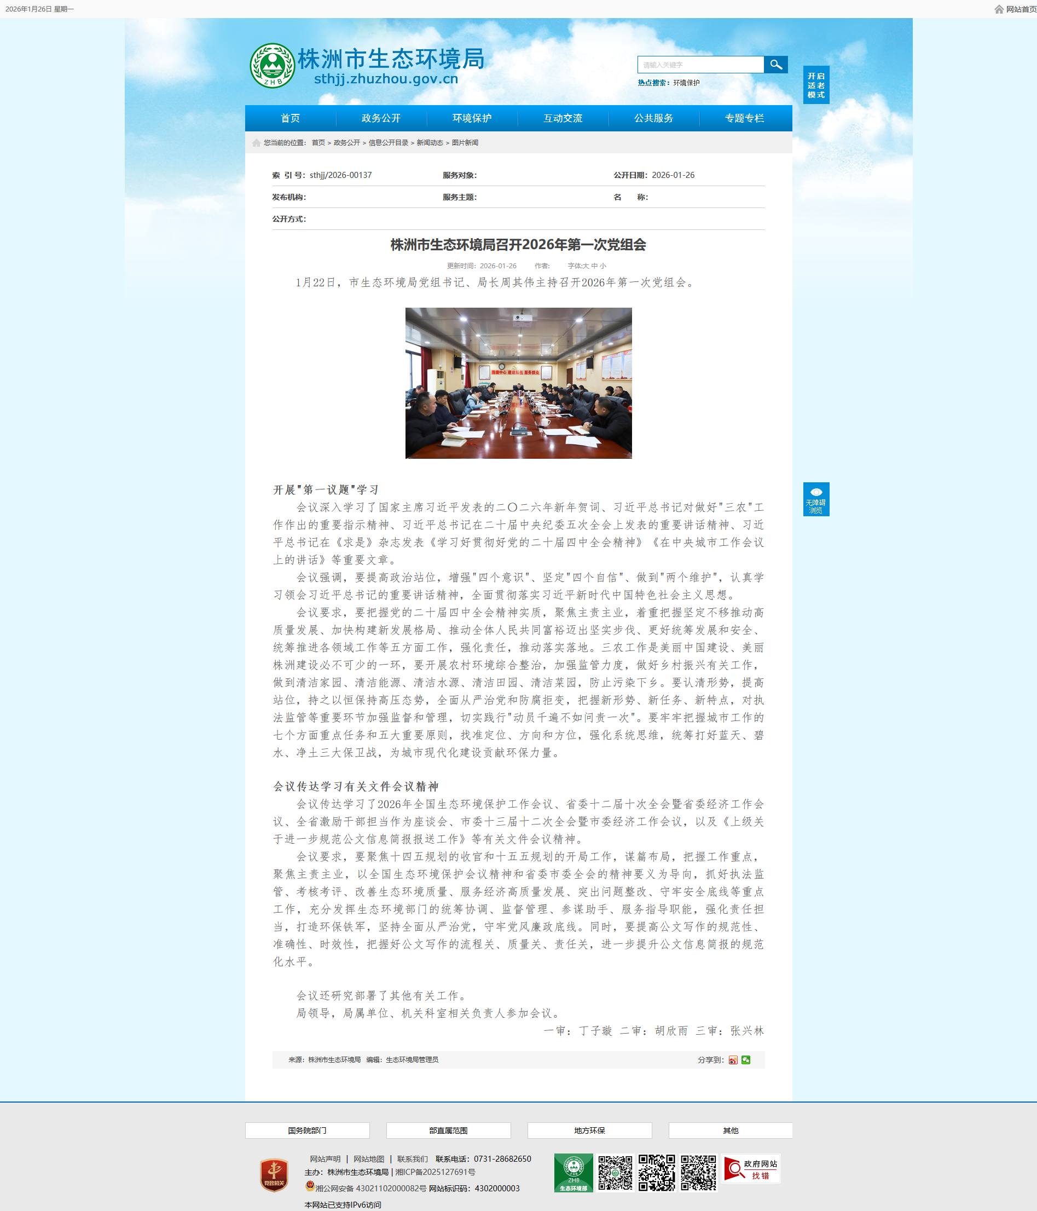Viewport: 1037px width, 1211px height.
Task: Open the 环境保护 navigation menu
Action: pos(472,118)
